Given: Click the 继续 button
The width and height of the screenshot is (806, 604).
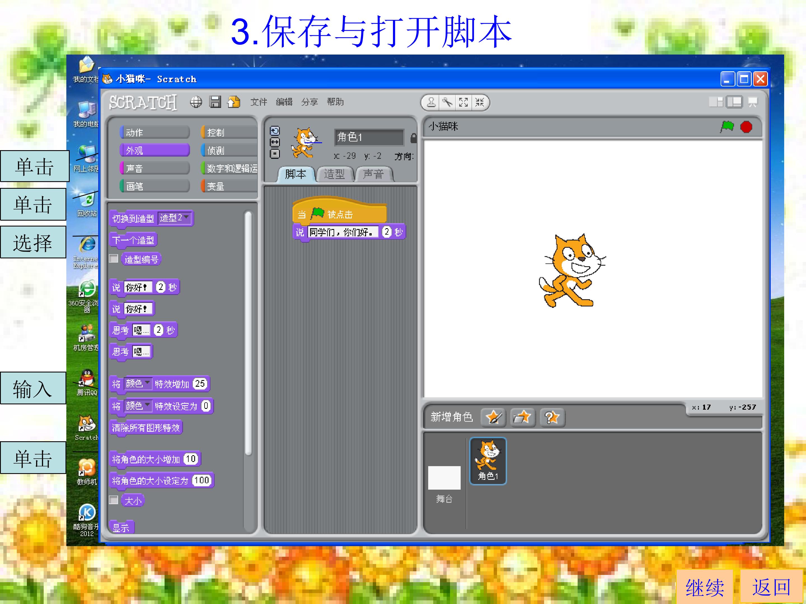Looking at the screenshot, I should click(x=705, y=587).
